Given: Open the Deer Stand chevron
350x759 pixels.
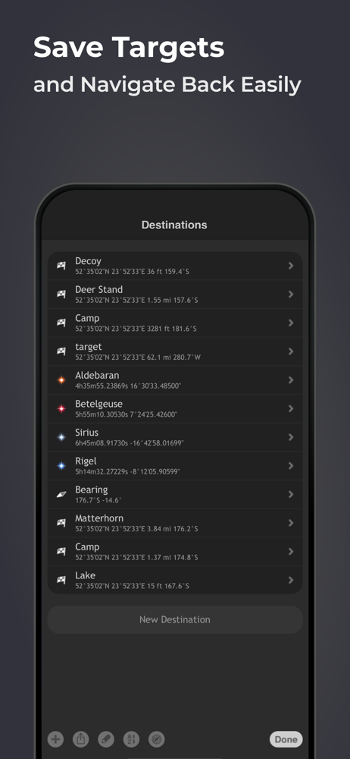Looking at the screenshot, I should point(291,294).
